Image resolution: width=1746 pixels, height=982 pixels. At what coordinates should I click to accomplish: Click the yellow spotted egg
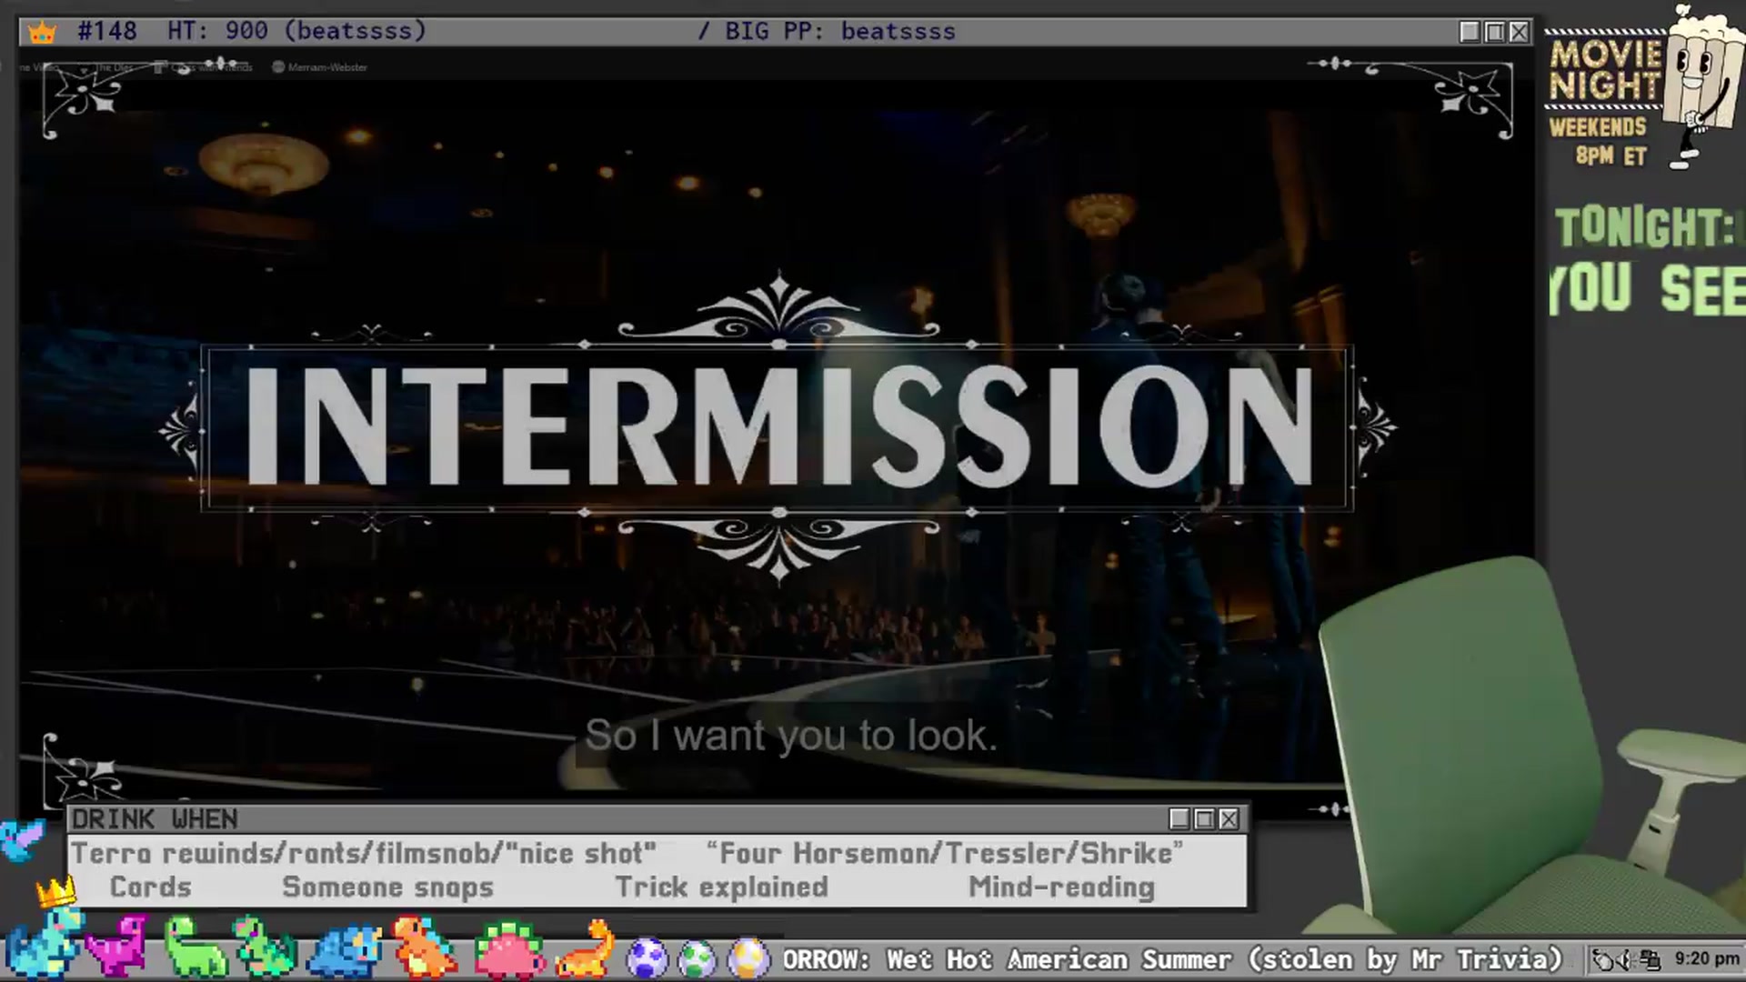pos(748,958)
